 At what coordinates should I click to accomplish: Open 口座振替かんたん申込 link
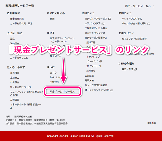tap(96, 28)
